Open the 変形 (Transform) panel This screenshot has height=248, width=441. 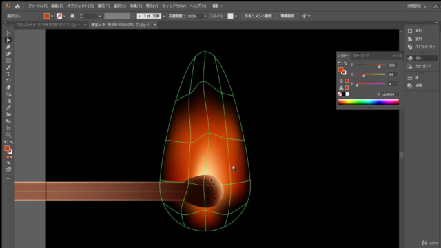coord(415,30)
